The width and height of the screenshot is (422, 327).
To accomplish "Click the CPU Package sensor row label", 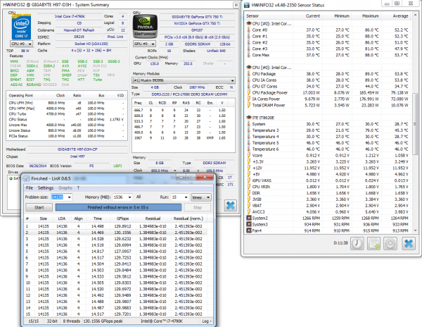I will (264, 73).
